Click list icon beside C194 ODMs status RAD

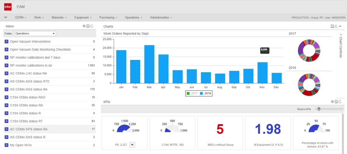7,97
